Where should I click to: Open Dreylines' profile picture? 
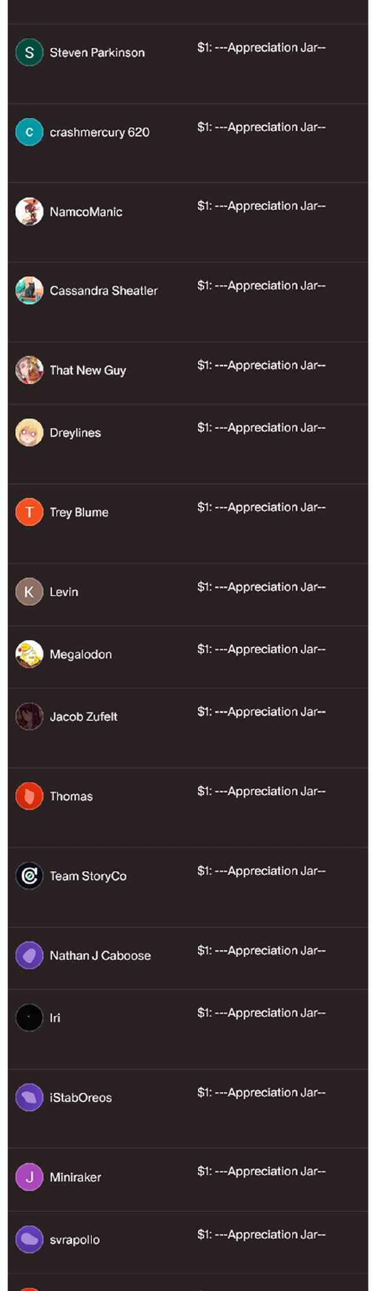[29, 432]
